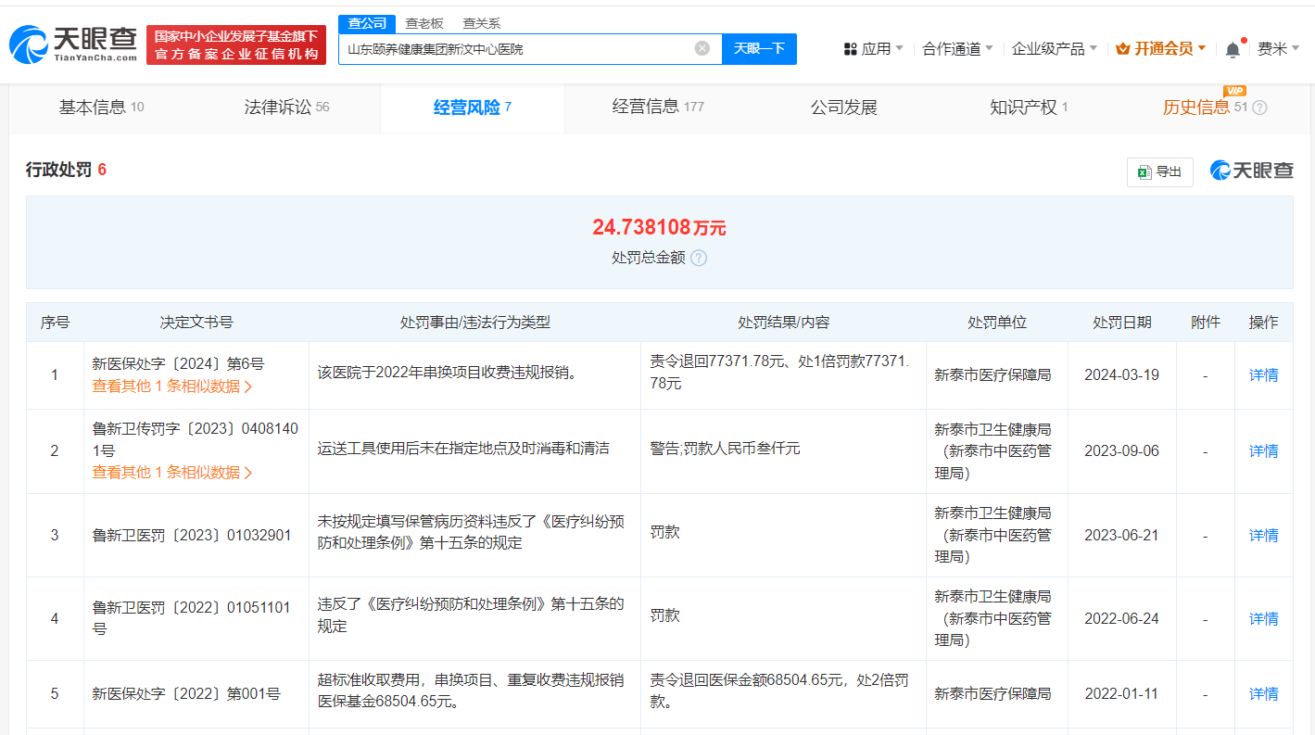This screenshot has width=1315, height=735.
Task: Export table via 导出 Excel button
Action: (x=1159, y=171)
